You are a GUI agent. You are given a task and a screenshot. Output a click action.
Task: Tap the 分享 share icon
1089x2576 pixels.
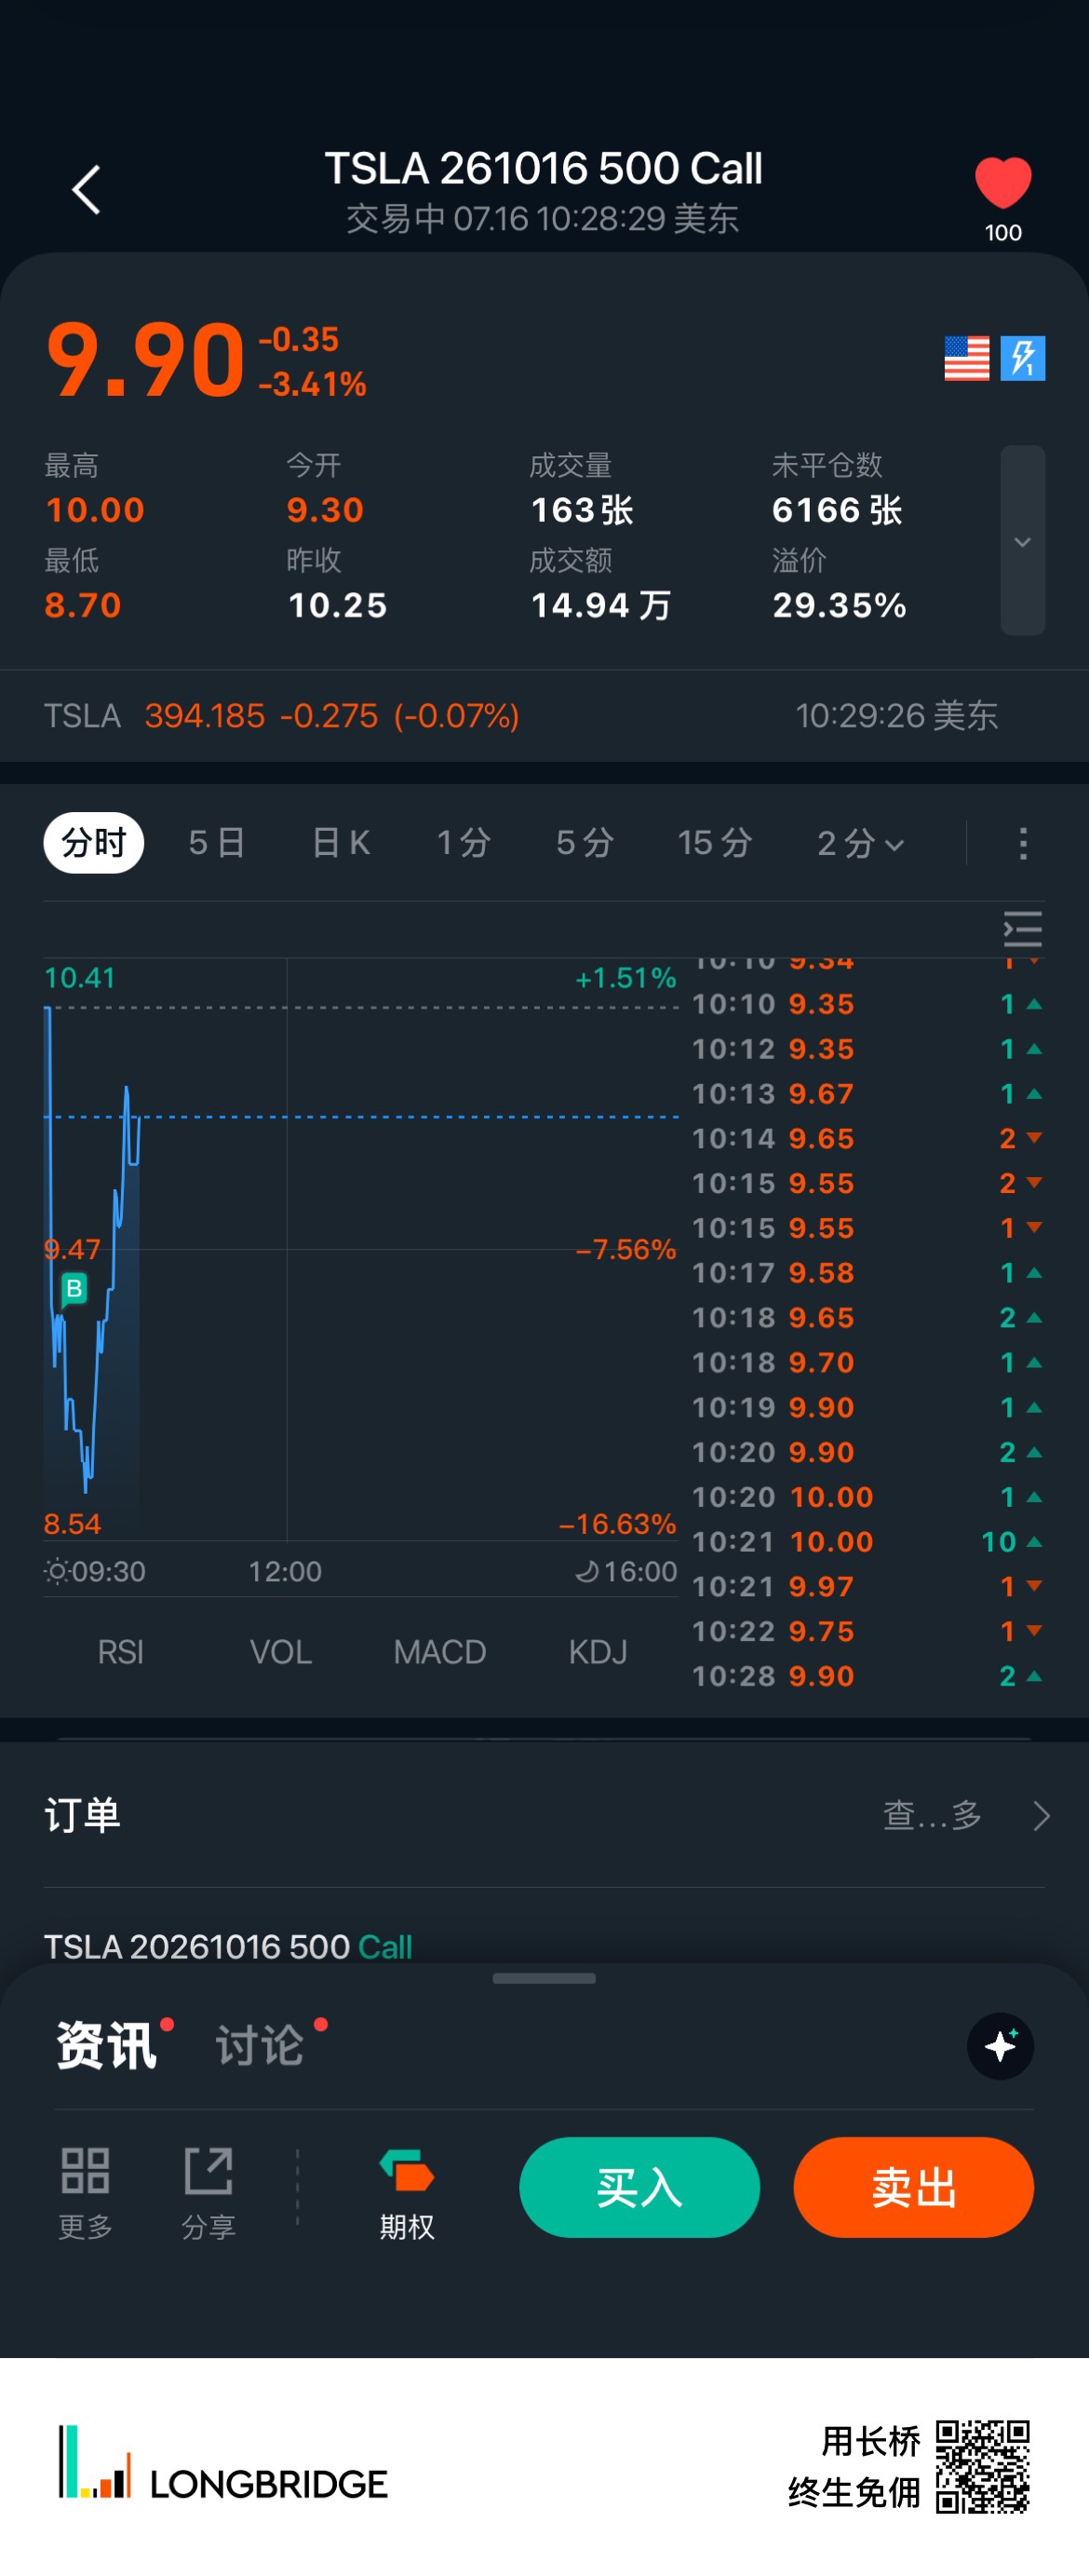click(x=208, y=2192)
